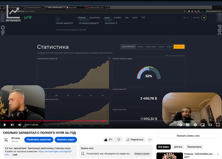Screen dimensions: 222x159
Task: Click the info icon beside ПРОФИТ ФАКТОР
Action: (72, 23)
